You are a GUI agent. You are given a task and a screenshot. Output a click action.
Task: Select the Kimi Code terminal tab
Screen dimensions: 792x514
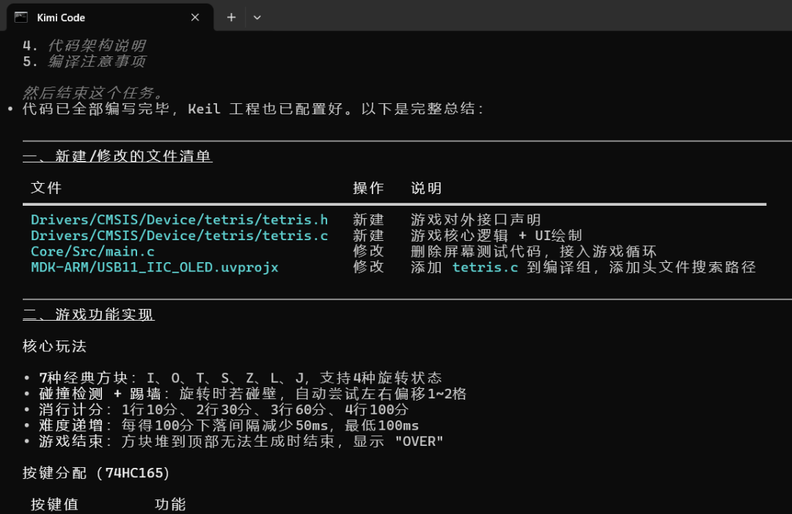point(109,17)
